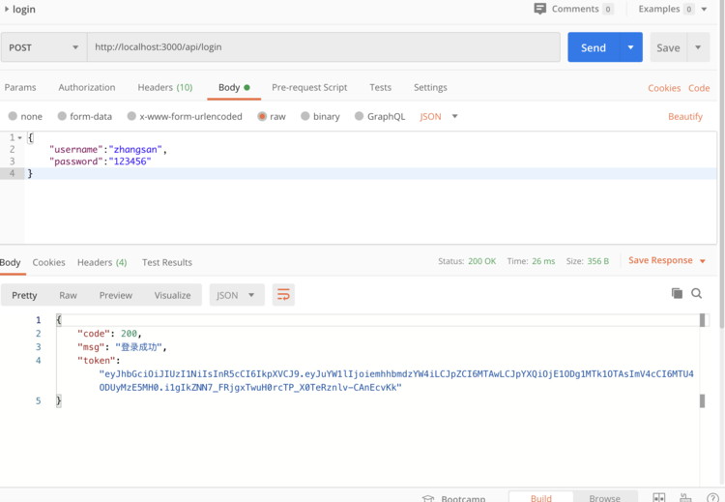Open Send button dropdown arrow
725x502 pixels.
630,47
